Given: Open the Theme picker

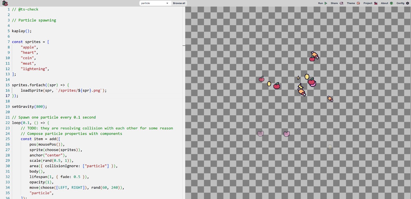Looking at the screenshot, I should coord(353,3).
